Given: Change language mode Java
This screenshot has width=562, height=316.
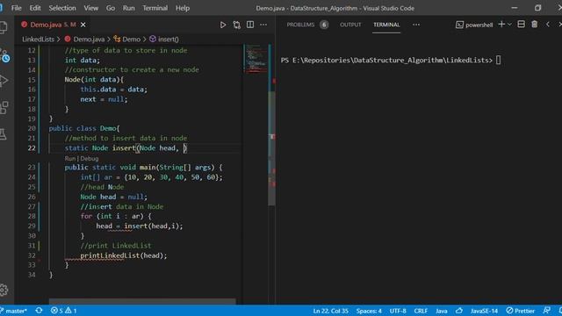Looking at the screenshot, I should point(442,311).
